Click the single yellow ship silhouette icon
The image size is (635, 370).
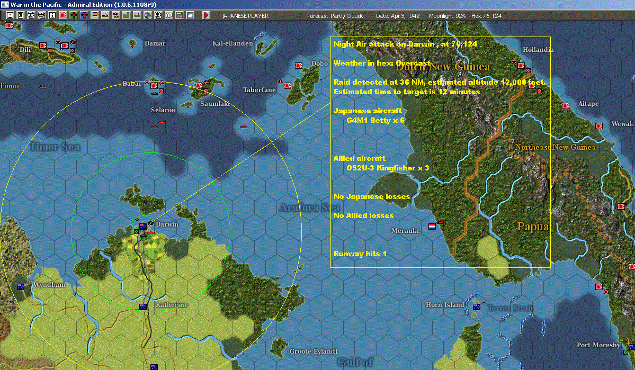click(105, 15)
